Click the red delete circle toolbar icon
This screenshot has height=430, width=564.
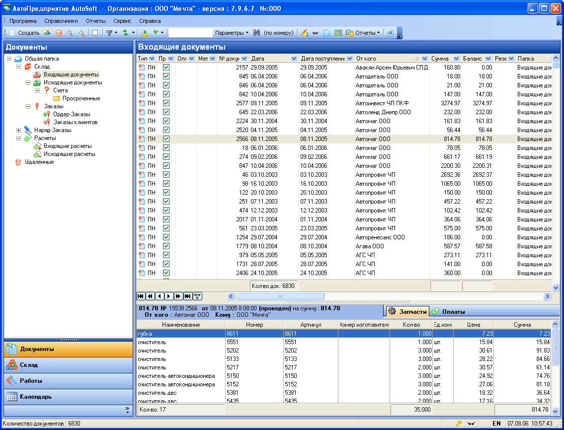pos(59,33)
